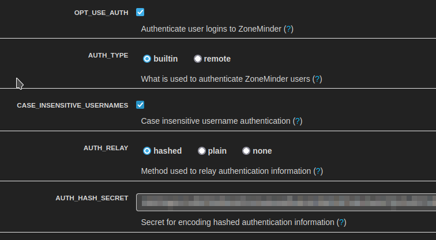Viewport: 436px width, 240px height.
Task: Click the 'Secret for encoding hashed authentication' description
Action: [x=238, y=222]
